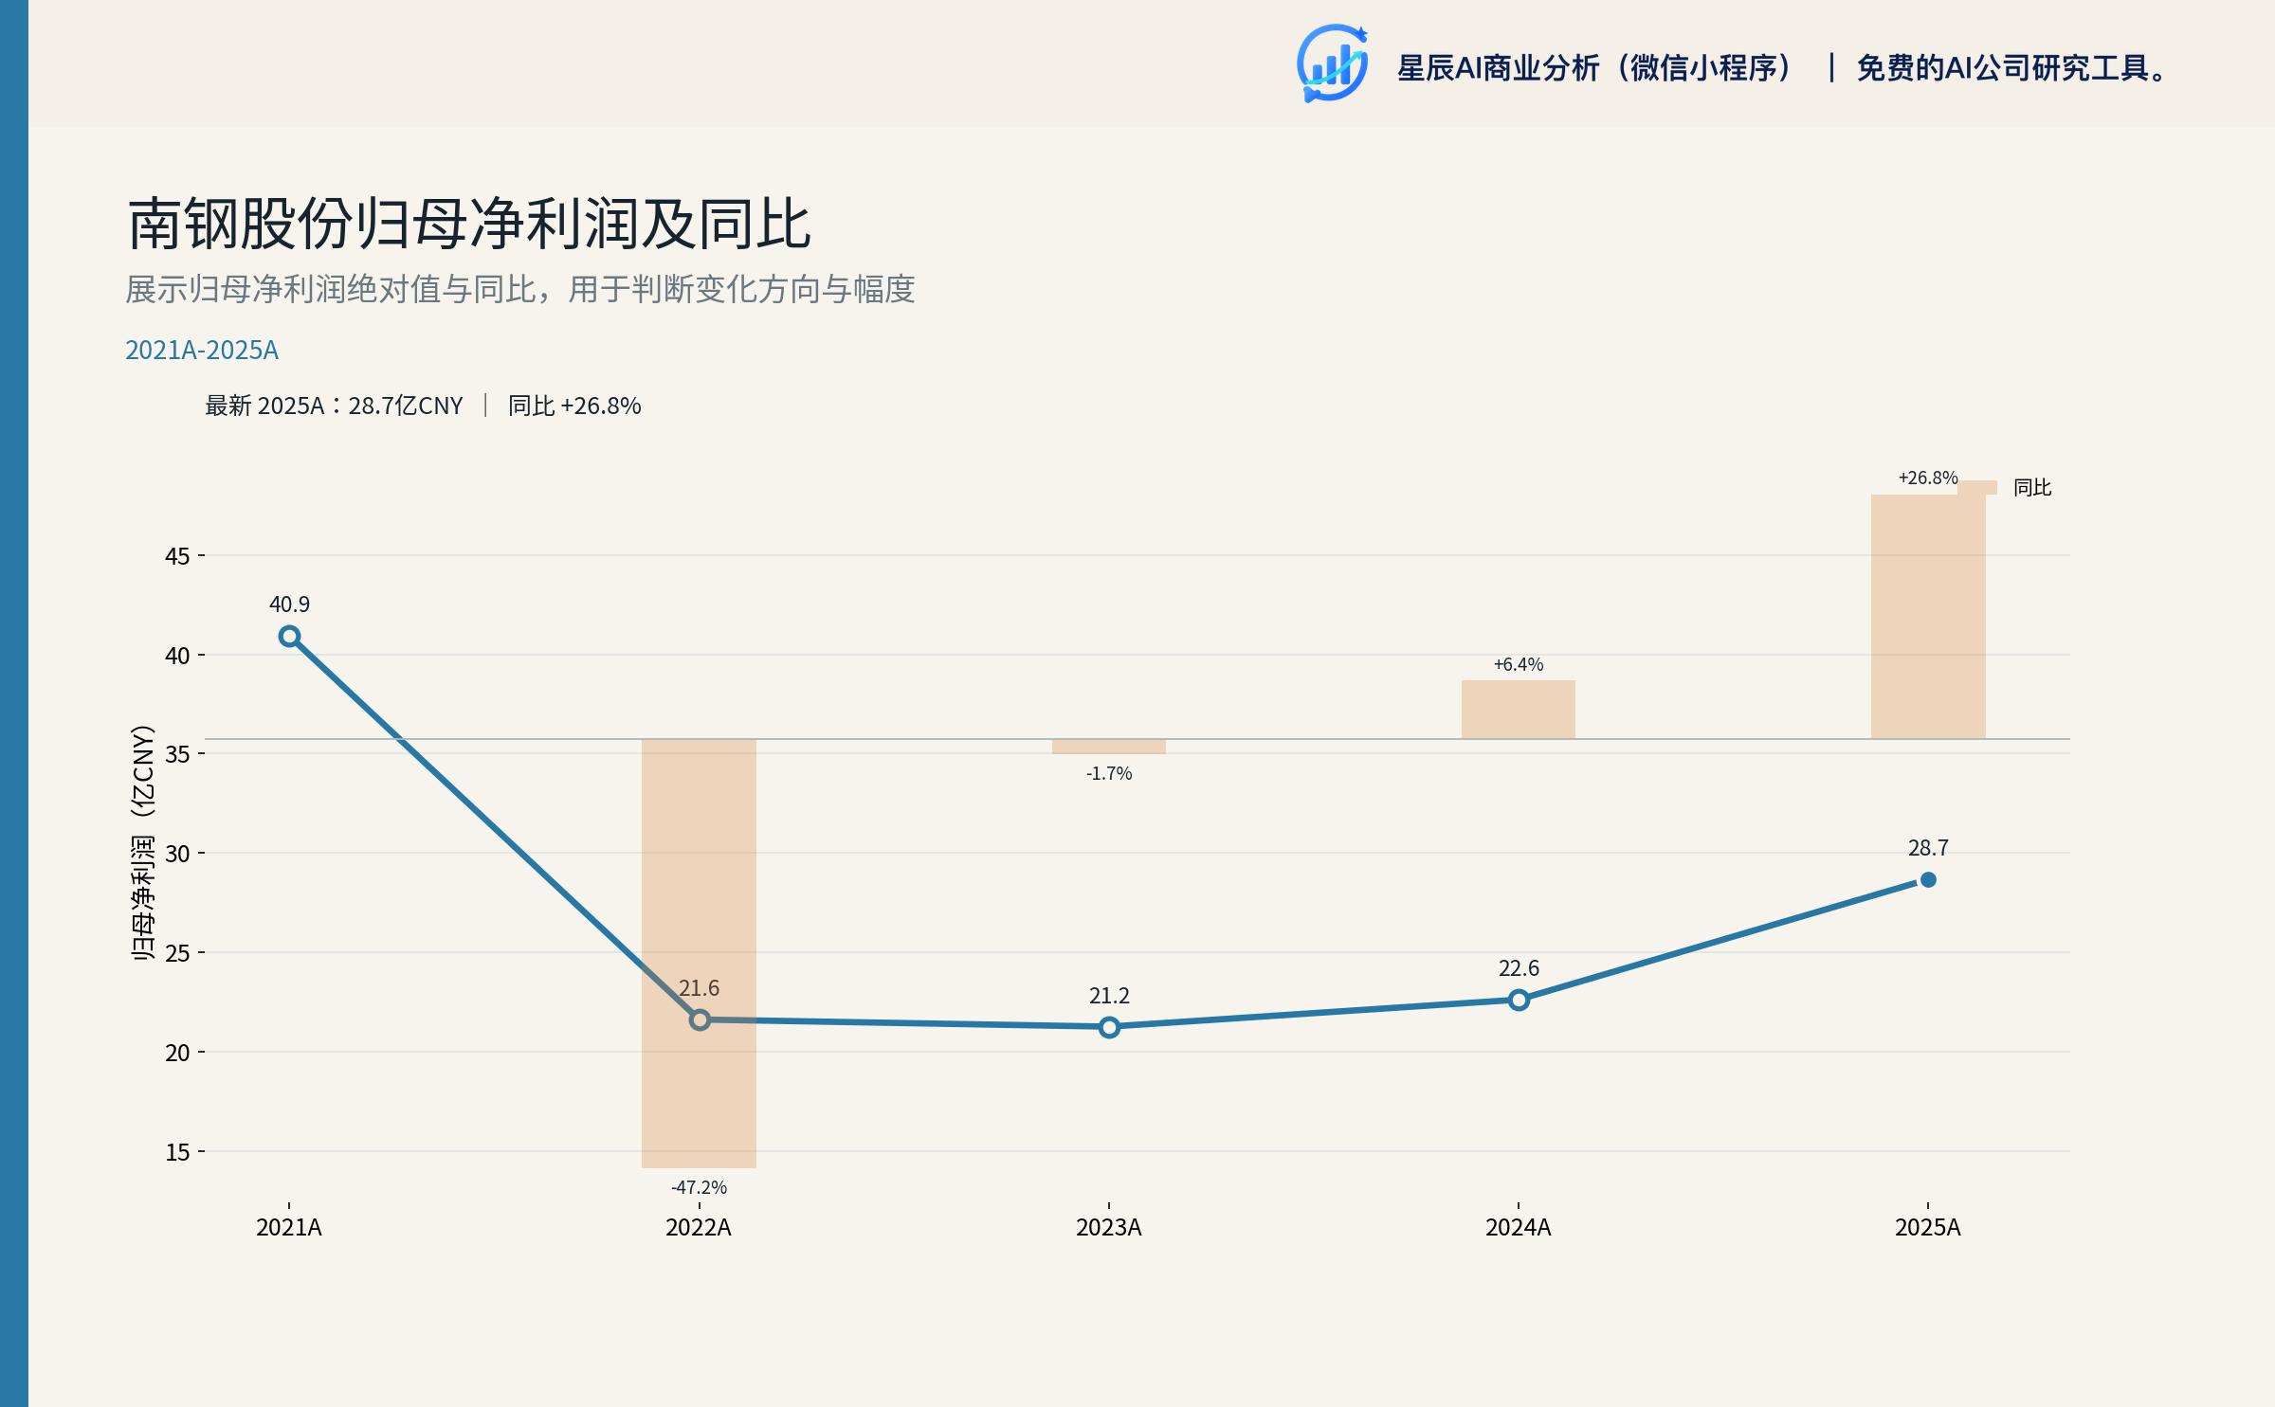This screenshot has width=2275, height=1407.
Task: Click the 22.6 value label
Action: (x=1519, y=968)
